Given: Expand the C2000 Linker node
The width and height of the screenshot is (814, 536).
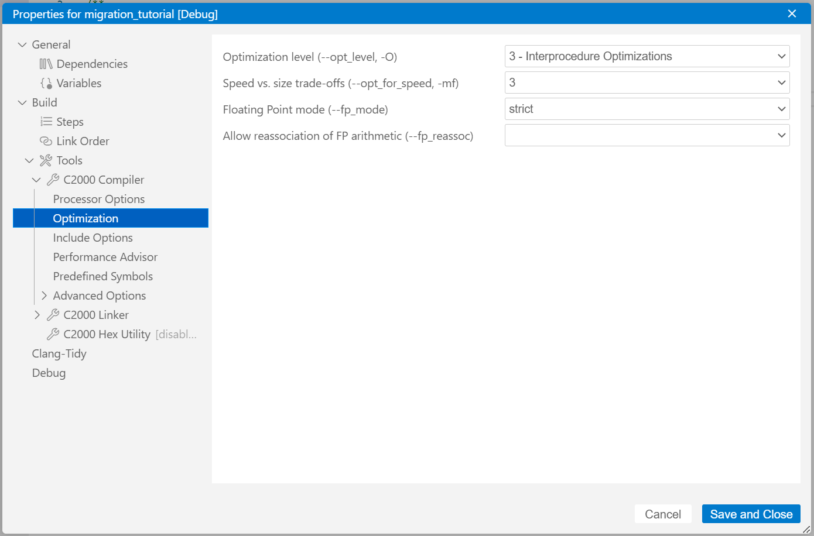Looking at the screenshot, I should point(37,315).
